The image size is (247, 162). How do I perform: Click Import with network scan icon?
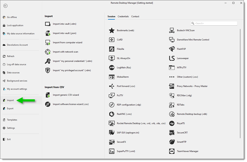[x=47, y=52]
